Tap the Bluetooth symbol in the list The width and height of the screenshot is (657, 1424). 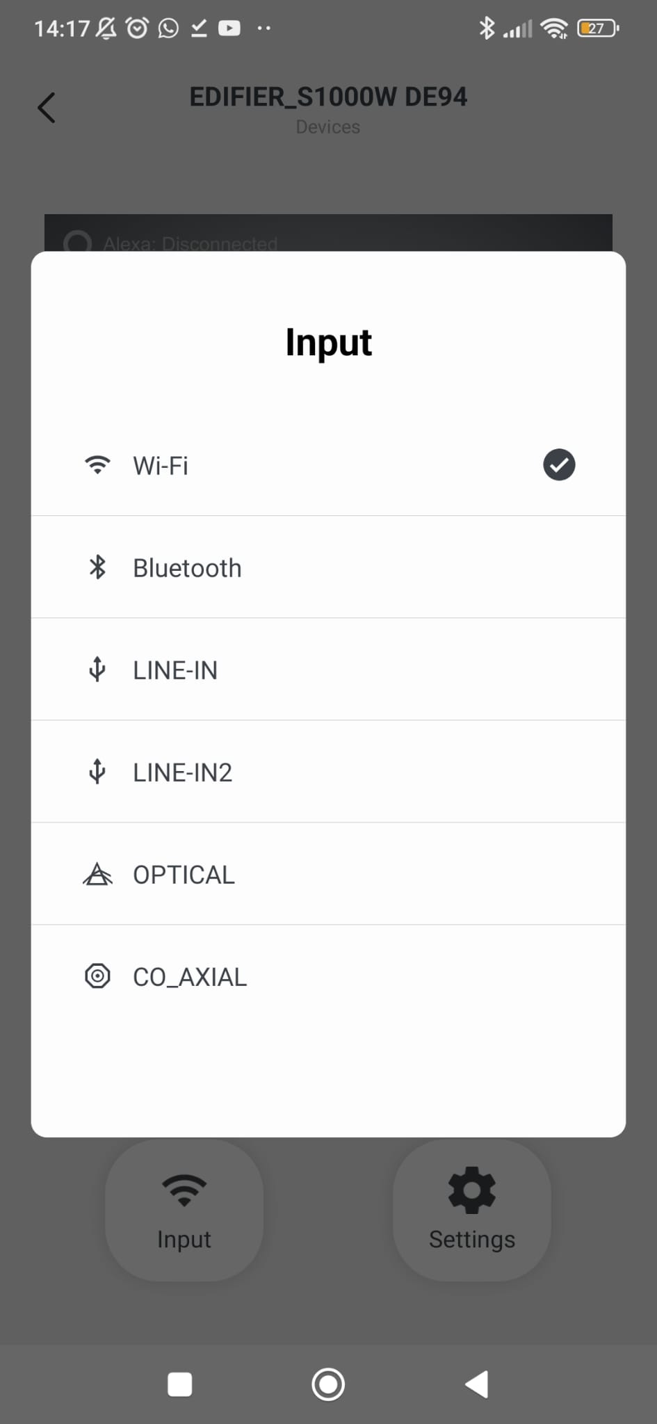97,567
